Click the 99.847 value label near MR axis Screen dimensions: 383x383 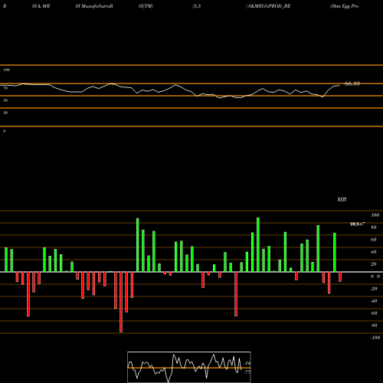[x=357, y=224]
